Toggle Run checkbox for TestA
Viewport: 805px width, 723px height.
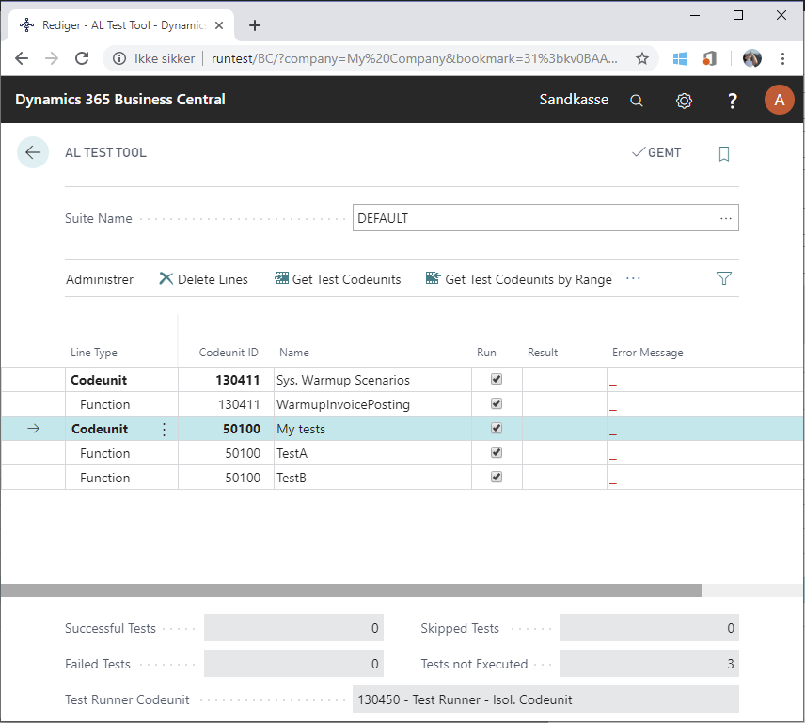pyautogui.click(x=497, y=452)
